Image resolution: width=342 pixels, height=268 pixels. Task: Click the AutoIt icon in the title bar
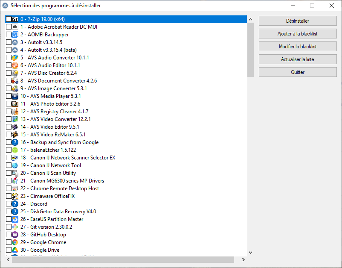(x=5, y=6)
